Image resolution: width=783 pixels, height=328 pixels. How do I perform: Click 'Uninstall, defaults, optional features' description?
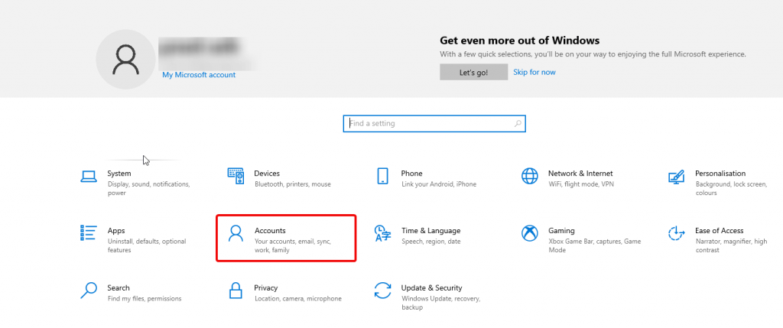pyautogui.click(x=147, y=245)
